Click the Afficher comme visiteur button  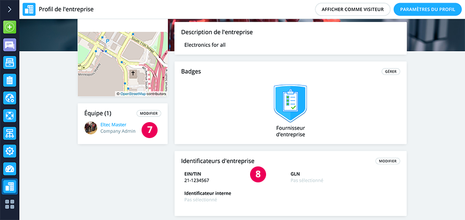coord(352,9)
